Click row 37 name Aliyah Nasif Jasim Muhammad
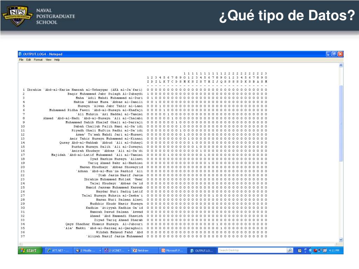Viewport: 359px width, 269px height. (114, 236)
